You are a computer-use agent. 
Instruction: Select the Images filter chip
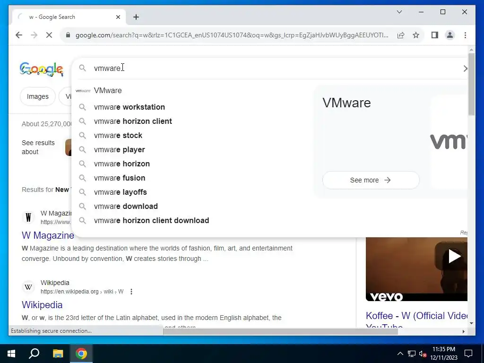(38, 96)
